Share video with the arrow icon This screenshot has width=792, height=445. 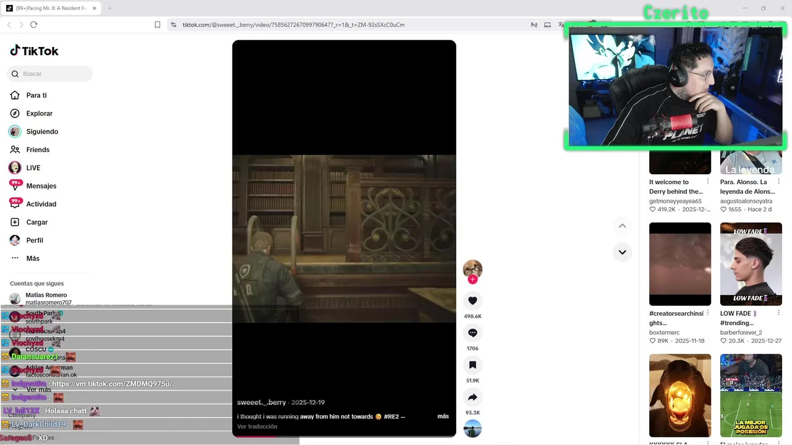pos(473,397)
